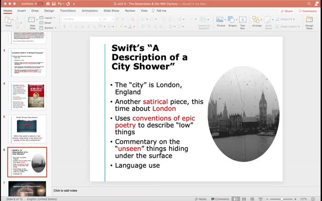322x201 pixels.
Task: Save the presentation with the floppy icon
Action: 54,4
